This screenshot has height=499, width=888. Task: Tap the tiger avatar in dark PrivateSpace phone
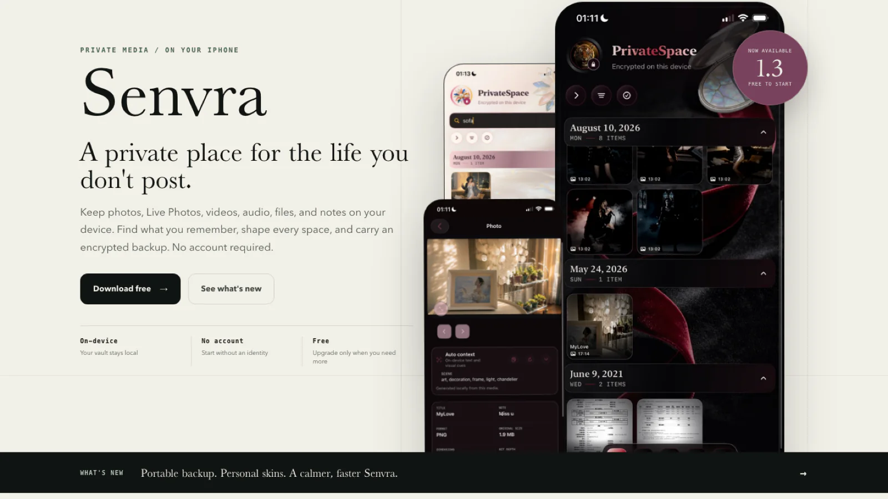tap(586, 55)
